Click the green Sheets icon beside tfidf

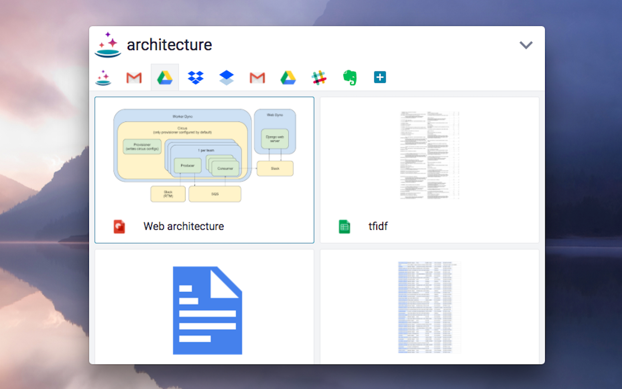click(344, 226)
